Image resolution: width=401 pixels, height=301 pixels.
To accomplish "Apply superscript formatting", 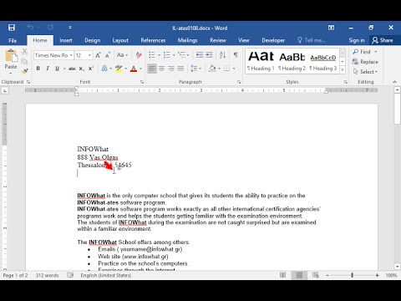I will pyautogui.click(x=91, y=69).
